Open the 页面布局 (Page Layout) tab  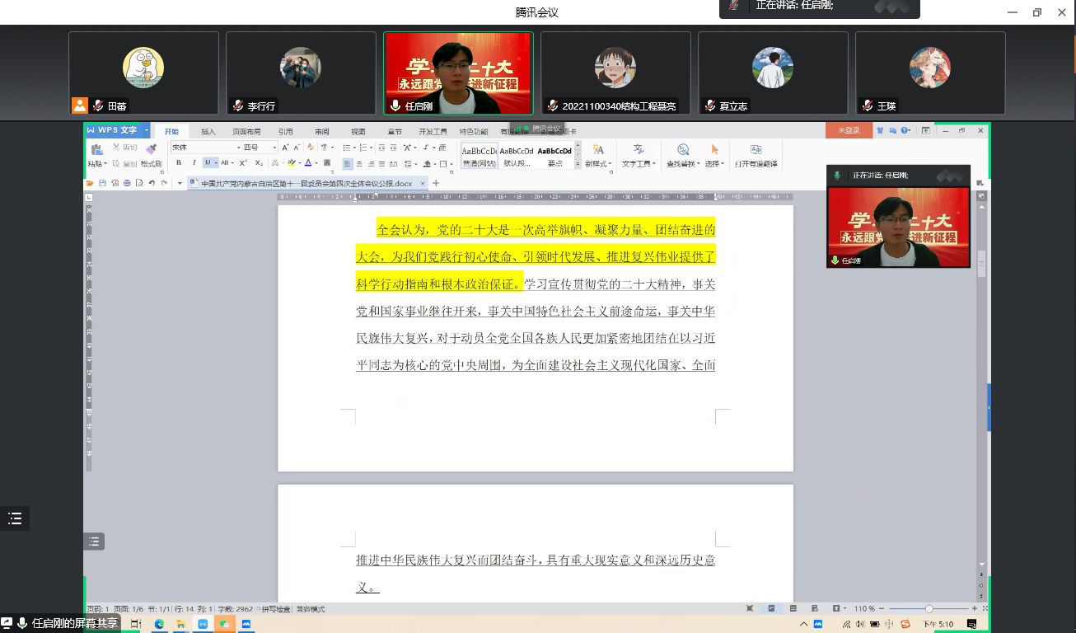[246, 131]
